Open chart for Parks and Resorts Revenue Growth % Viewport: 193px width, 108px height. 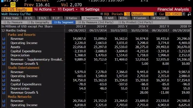tap(4, 64)
